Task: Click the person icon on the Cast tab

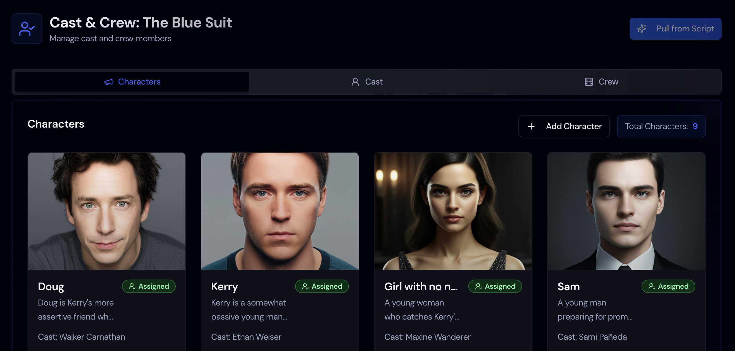Action: tap(355, 82)
